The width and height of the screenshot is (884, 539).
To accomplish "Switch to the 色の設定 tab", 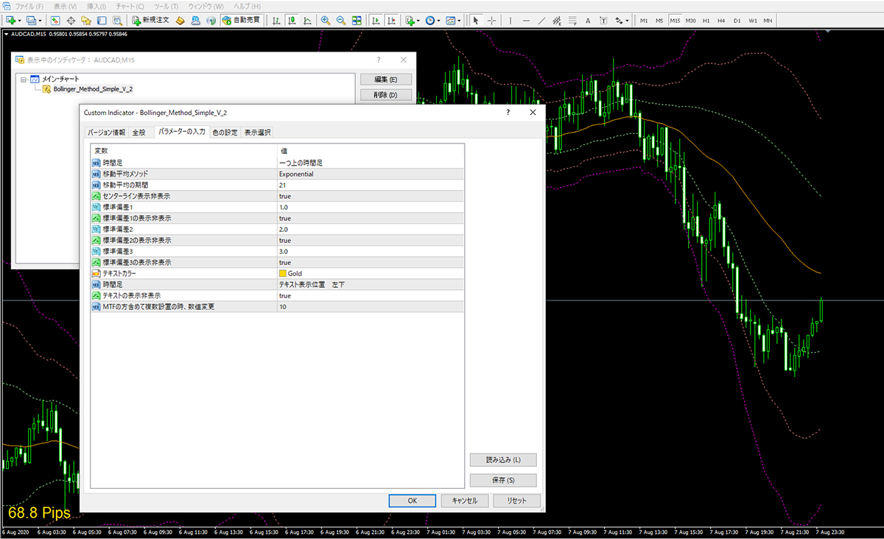I will point(225,133).
